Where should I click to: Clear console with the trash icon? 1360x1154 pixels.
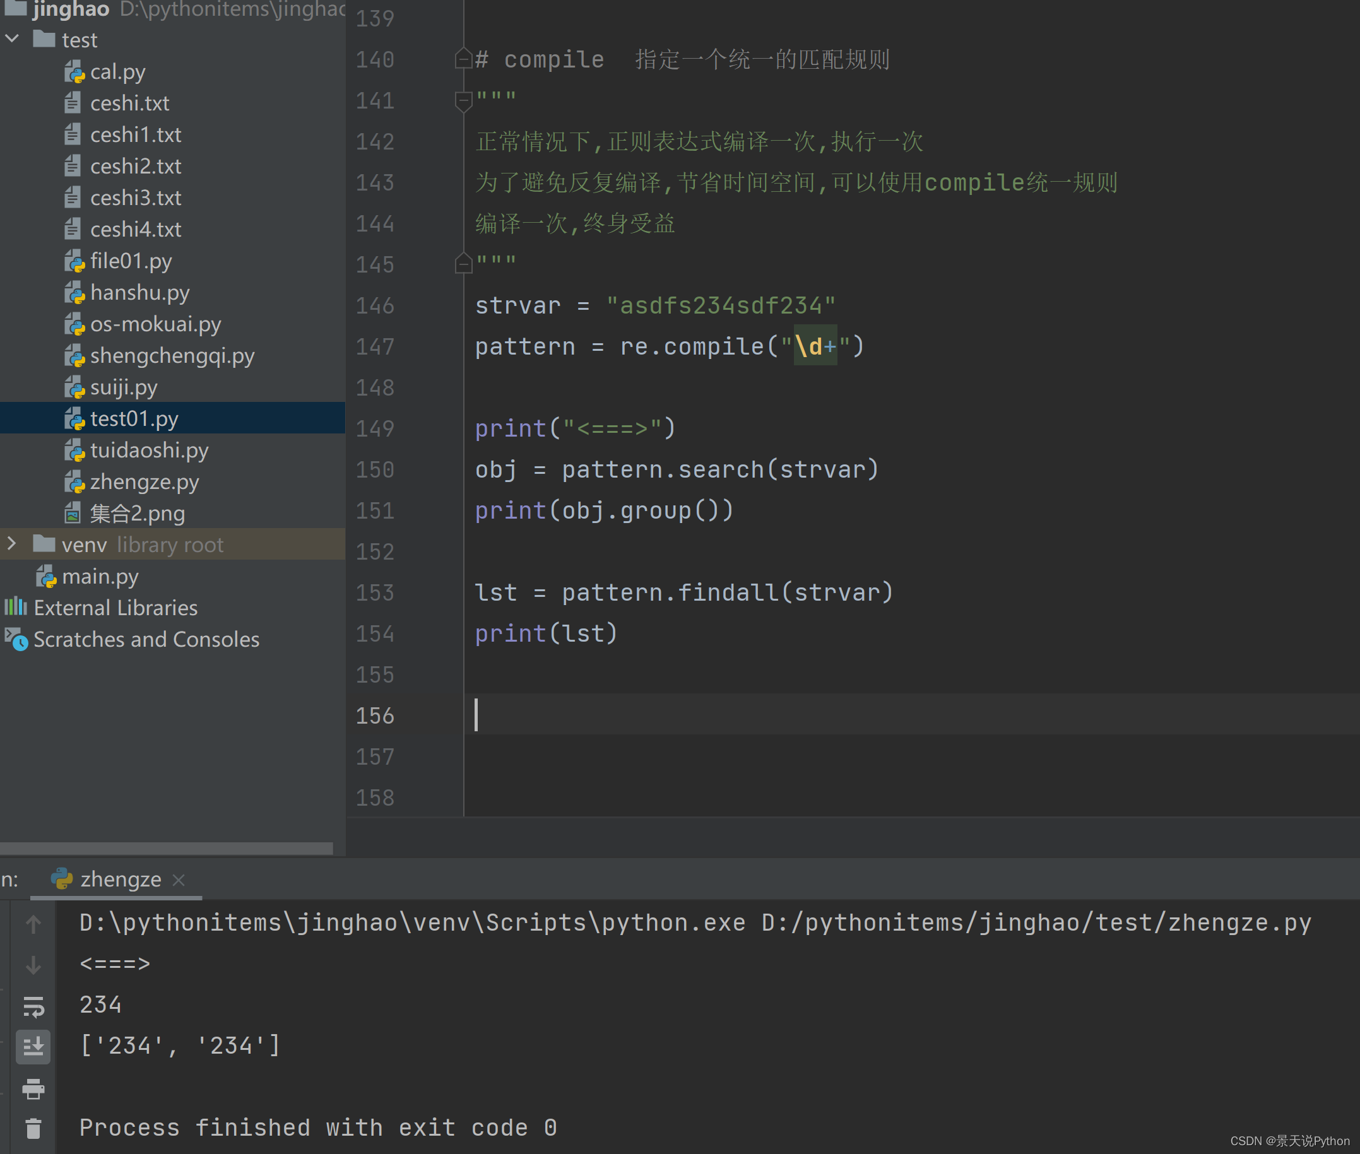click(33, 1129)
